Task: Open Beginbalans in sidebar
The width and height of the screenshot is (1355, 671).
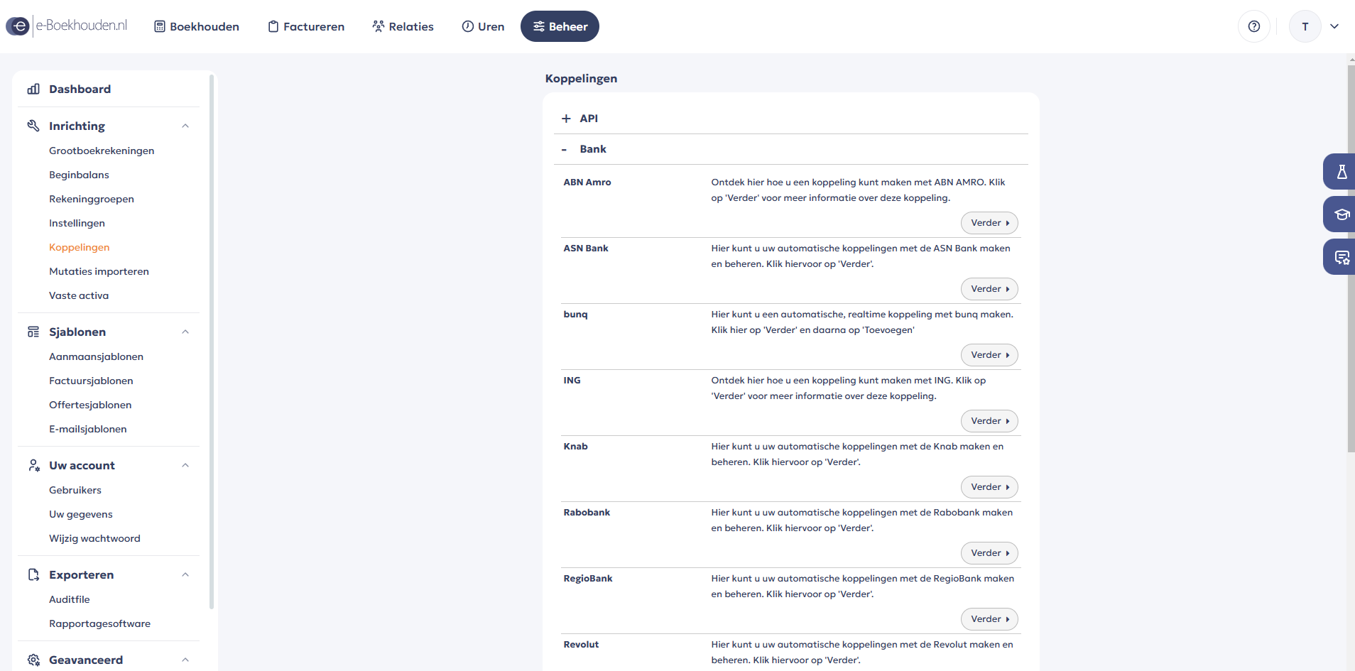Action: pyautogui.click(x=79, y=175)
